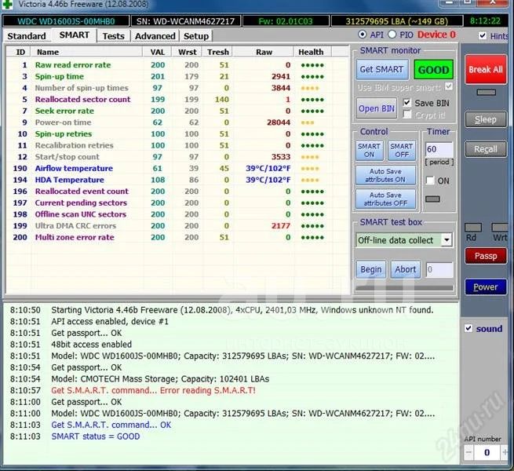Switch to the SMART tab
The width and height of the screenshot is (514, 471).
pos(74,35)
